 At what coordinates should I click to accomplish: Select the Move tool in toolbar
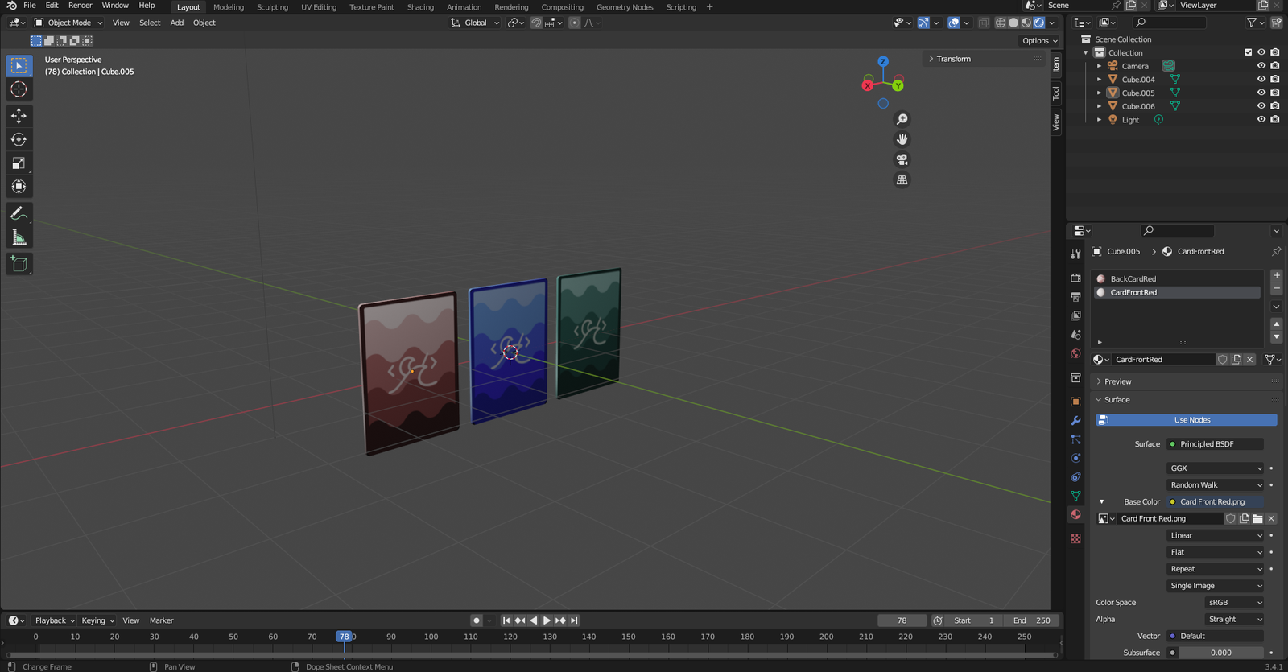(19, 116)
